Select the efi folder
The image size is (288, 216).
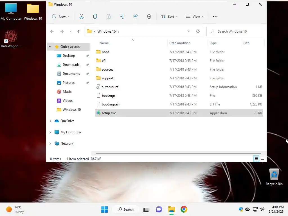pyautogui.click(x=179, y=61)
